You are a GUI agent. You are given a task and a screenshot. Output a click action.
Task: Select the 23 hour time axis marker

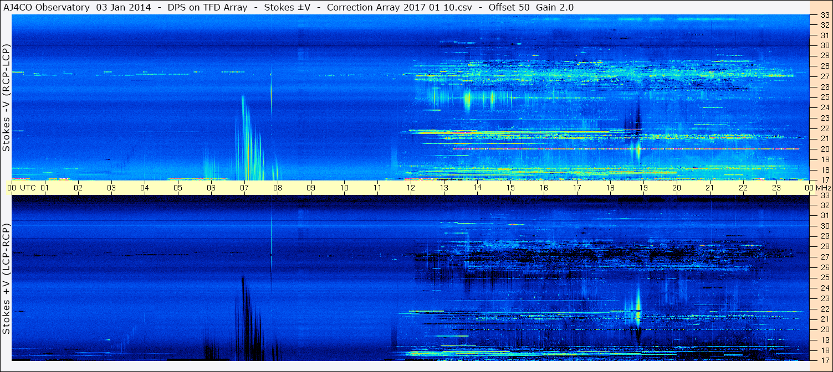[776, 188]
